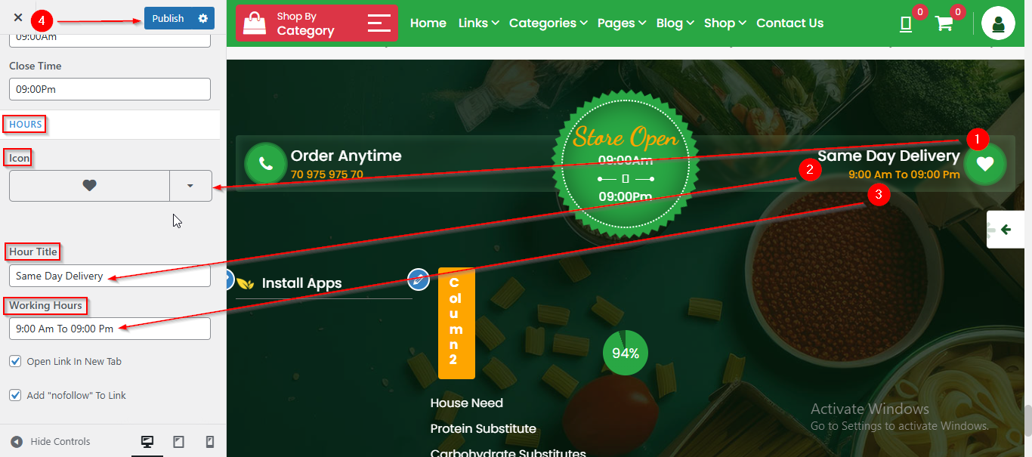Open Contact Us in the navigation
The image size is (1032, 457).
pyautogui.click(x=790, y=23)
